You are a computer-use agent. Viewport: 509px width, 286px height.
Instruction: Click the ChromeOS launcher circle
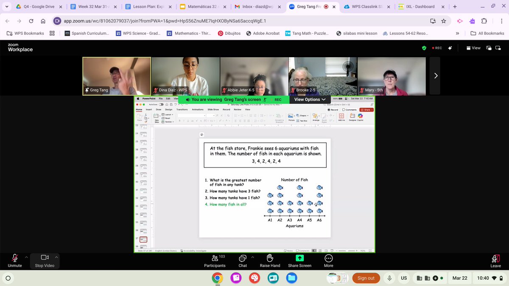coord(8,278)
